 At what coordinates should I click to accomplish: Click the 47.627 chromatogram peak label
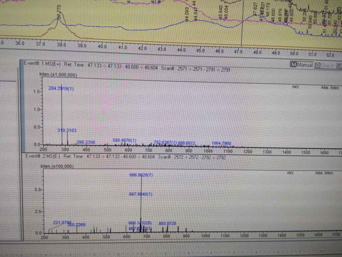coord(255,9)
